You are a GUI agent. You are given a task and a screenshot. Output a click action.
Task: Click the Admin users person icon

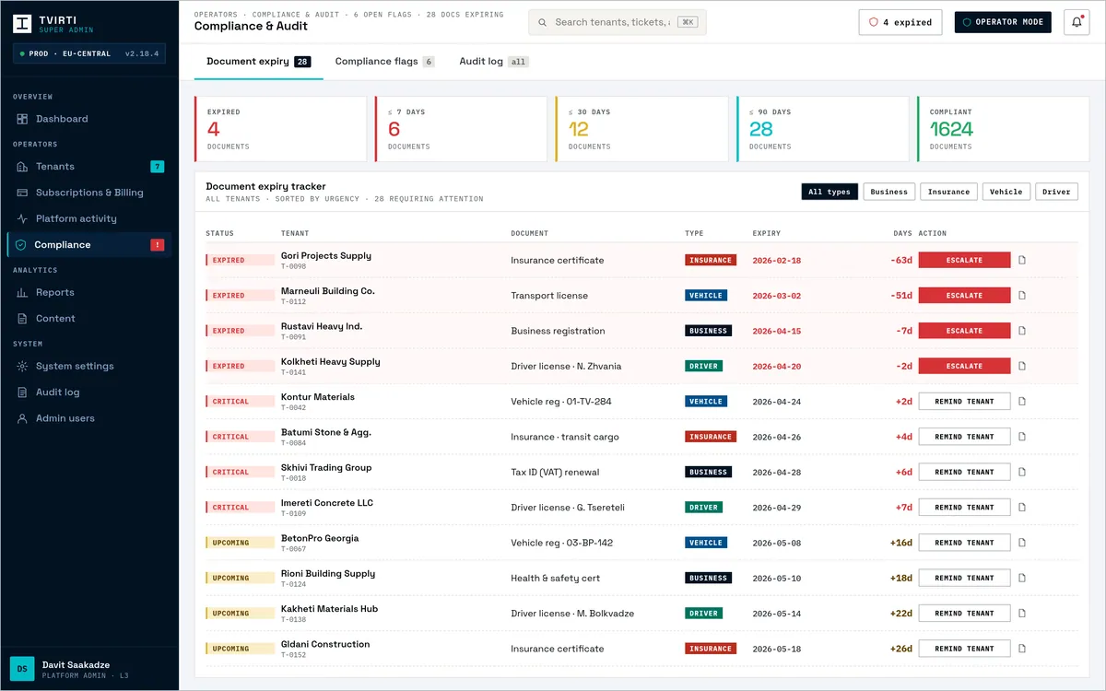tap(22, 418)
